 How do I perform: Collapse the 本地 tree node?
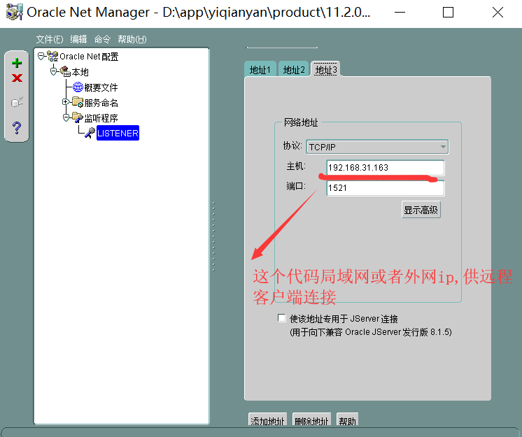click(x=54, y=71)
